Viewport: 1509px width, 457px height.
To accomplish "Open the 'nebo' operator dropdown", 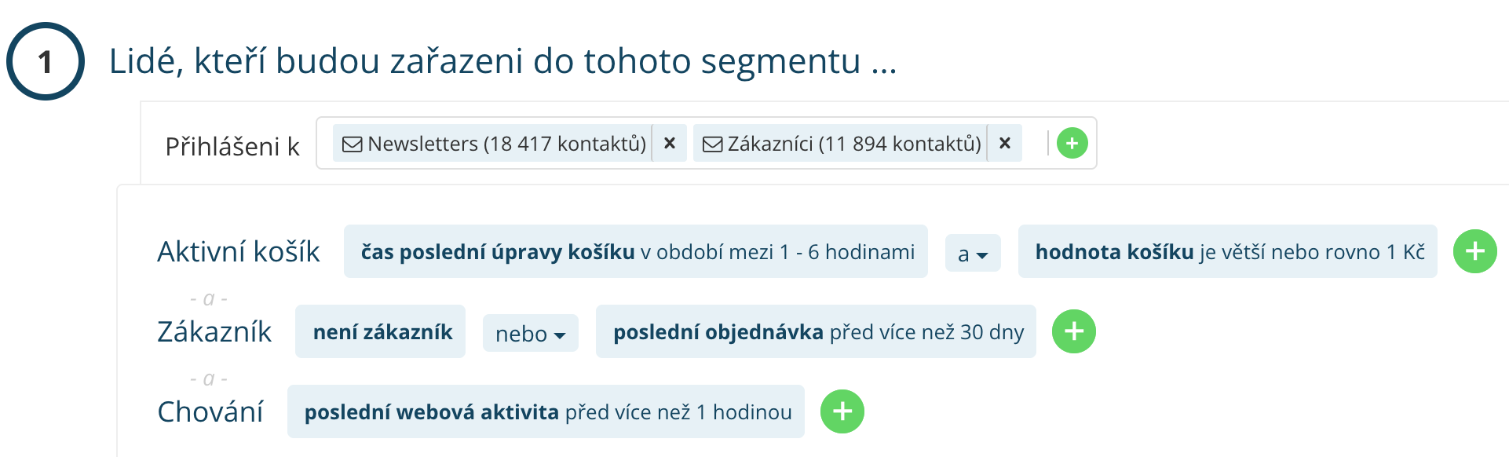I will coord(530,333).
